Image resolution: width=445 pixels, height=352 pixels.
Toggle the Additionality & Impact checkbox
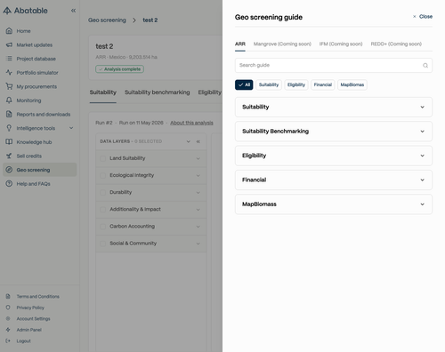tap(103, 210)
